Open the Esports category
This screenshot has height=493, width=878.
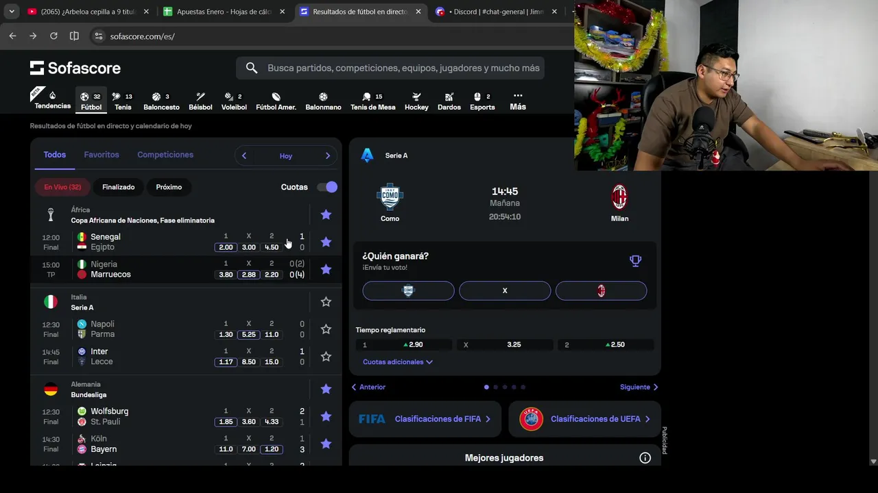pyautogui.click(x=482, y=101)
